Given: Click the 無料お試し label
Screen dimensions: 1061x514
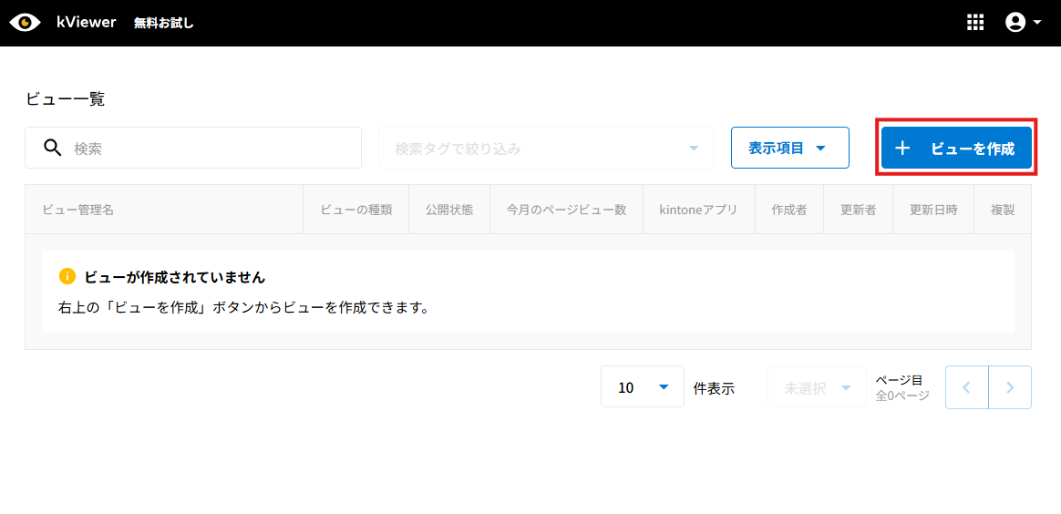Looking at the screenshot, I should coord(164,23).
